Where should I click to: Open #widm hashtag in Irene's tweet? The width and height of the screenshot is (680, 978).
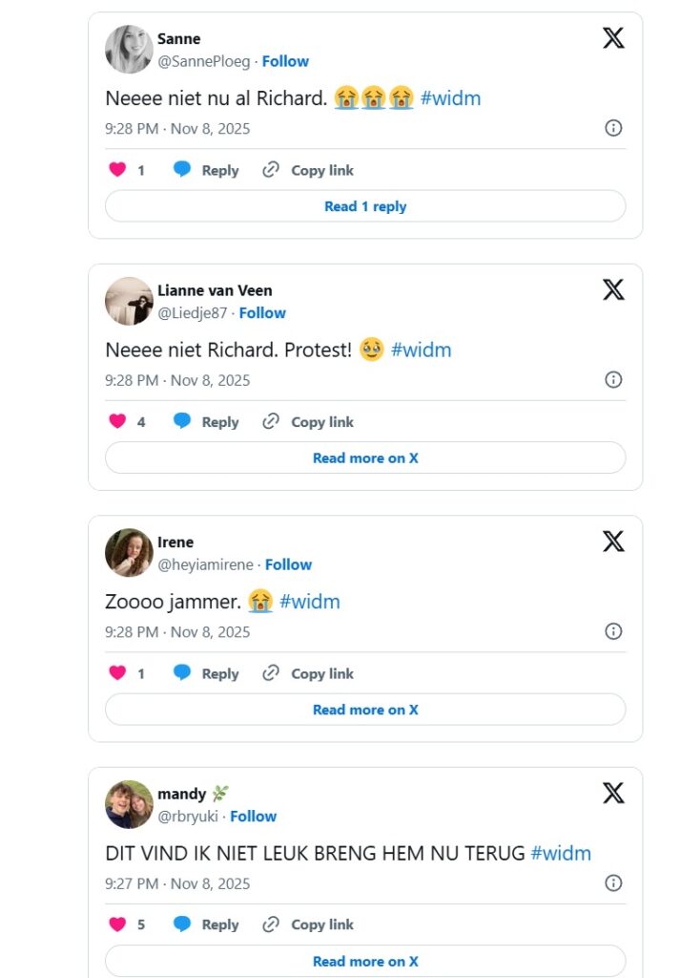(309, 602)
